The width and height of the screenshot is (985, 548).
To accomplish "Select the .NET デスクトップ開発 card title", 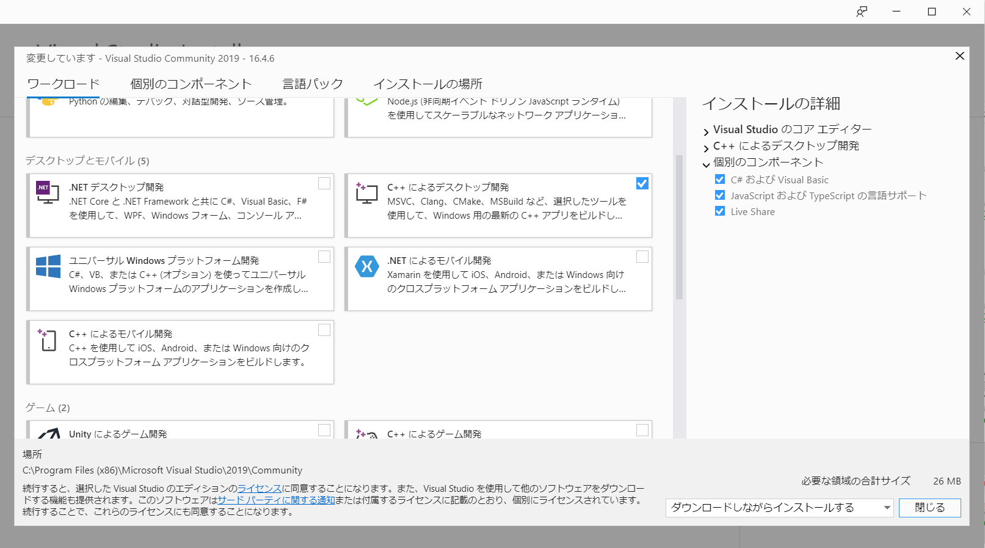I will 116,187.
